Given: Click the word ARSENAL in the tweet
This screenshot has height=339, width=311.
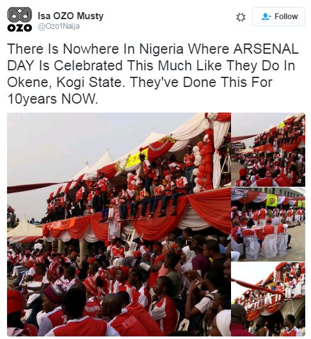Looking at the screenshot, I should click(266, 49).
